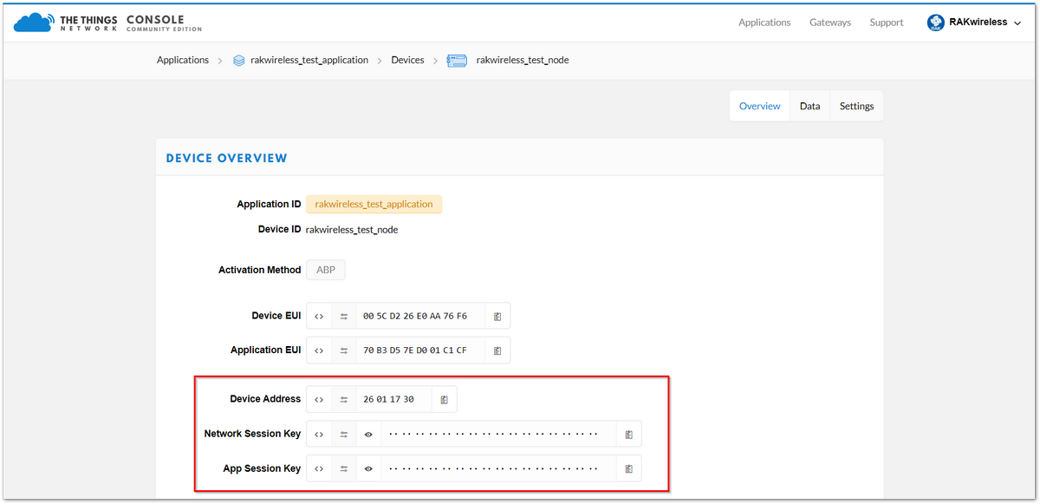Viewport: 1040px width, 504px height.
Task: Switch to the Data tab
Action: point(810,106)
